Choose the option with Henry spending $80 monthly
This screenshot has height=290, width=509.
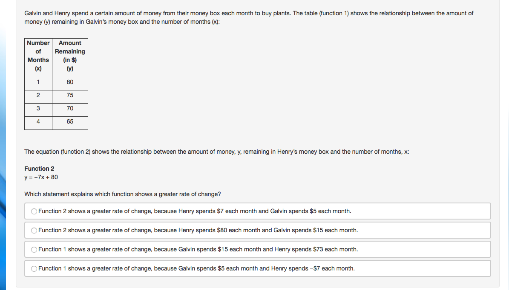(x=35, y=230)
